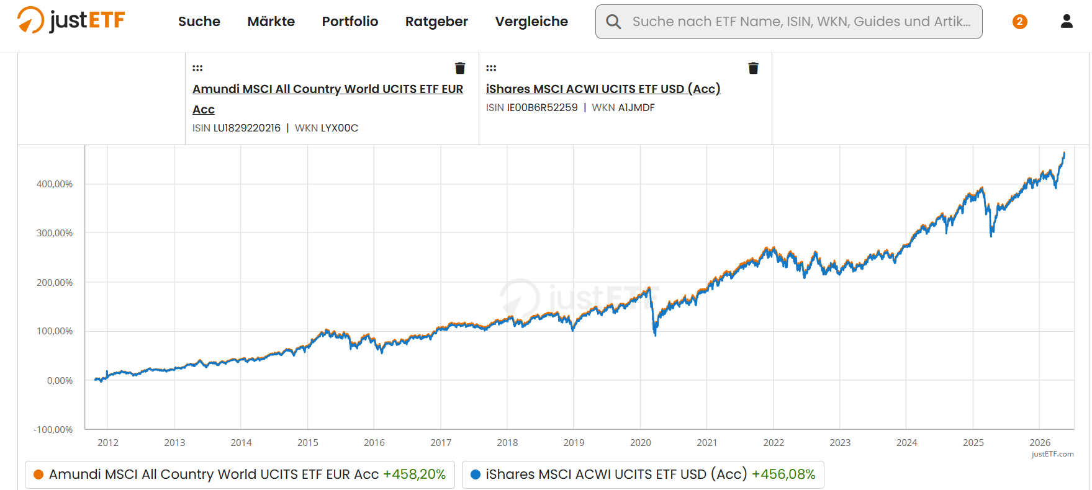This screenshot has width=1092, height=490.
Task: Open the Märkte menu
Action: 271,22
